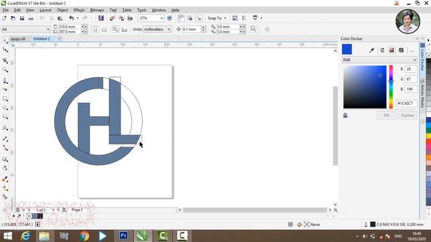
Task: Select the Ellipse tool
Action: tap(5, 108)
